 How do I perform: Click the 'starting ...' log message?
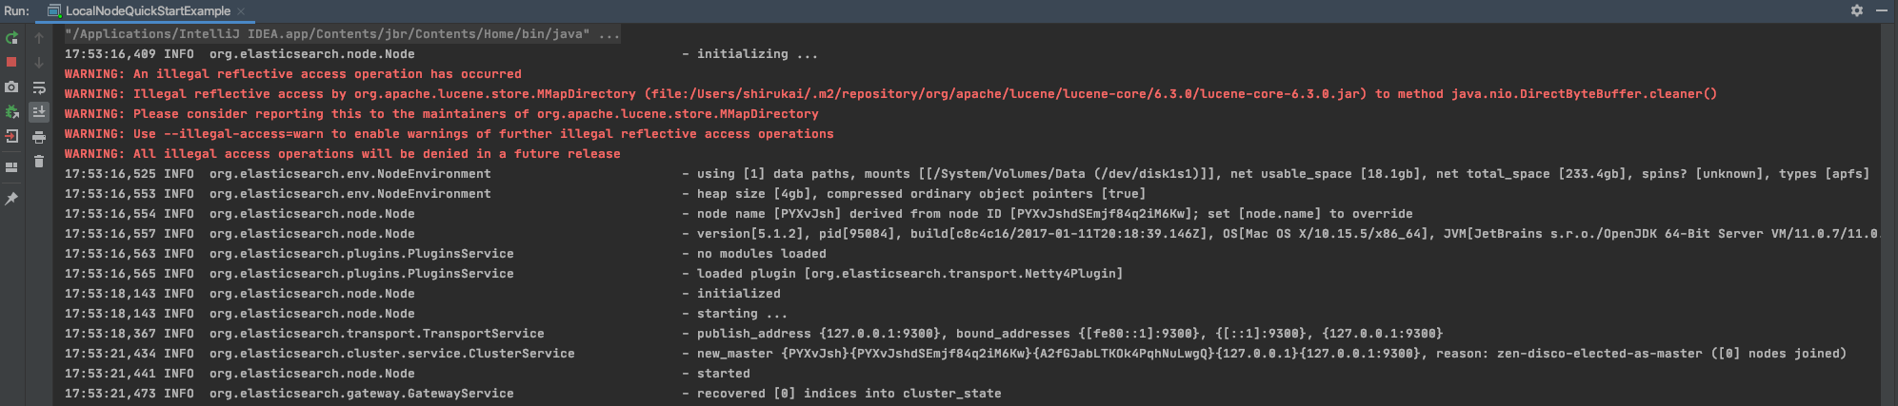point(742,314)
